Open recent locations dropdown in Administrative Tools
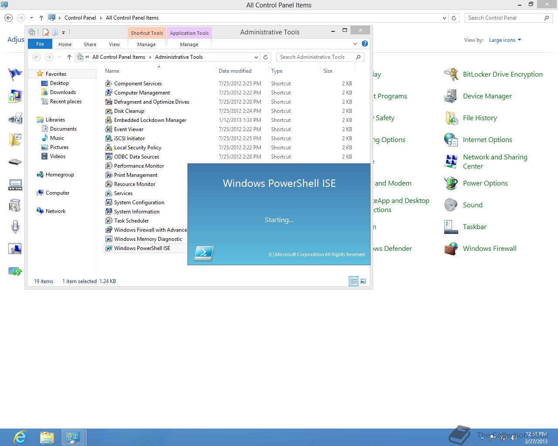The width and height of the screenshot is (558, 446). point(59,57)
